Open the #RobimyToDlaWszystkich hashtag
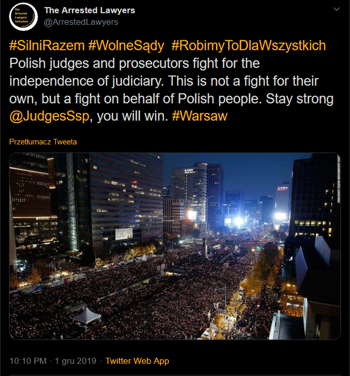The image size is (350, 376). (249, 45)
